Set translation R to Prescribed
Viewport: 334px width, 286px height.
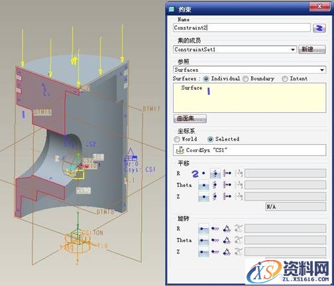(x=227, y=173)
